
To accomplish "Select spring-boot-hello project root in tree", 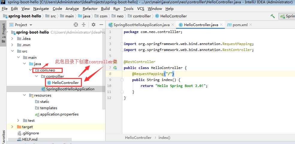I will 33,32.
